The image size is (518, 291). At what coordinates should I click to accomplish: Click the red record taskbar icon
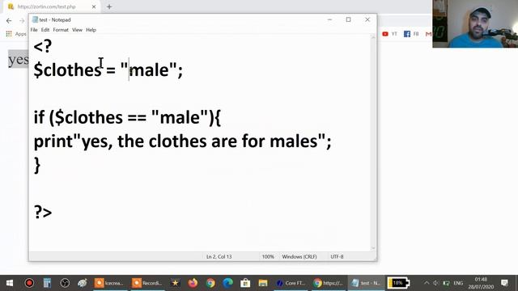pos(29,283)
